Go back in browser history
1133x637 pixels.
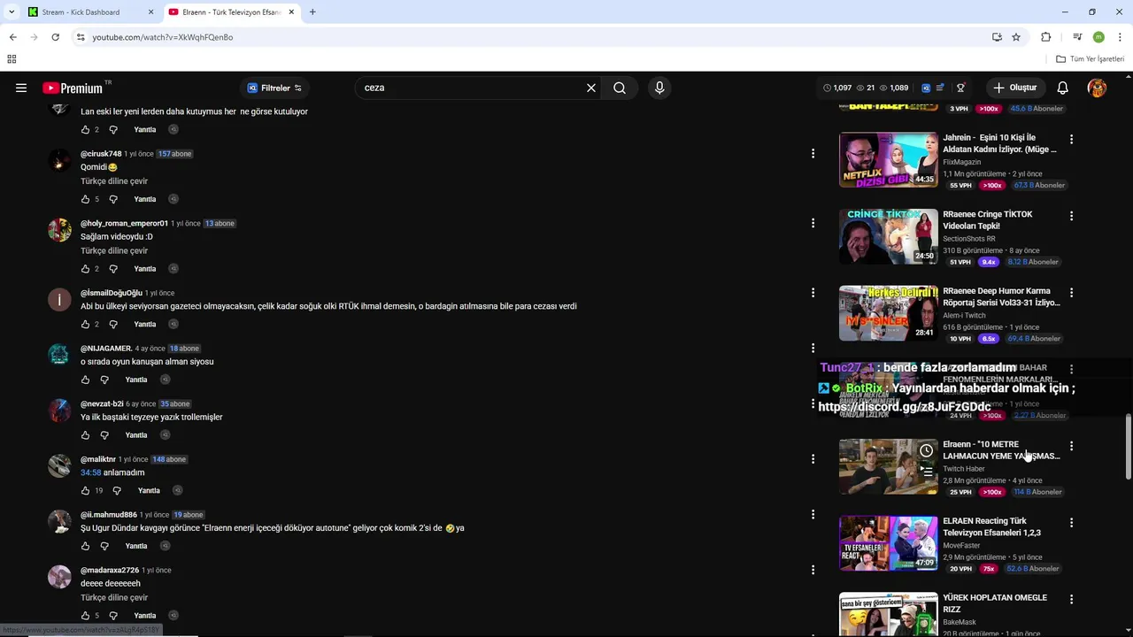[x=12, y=37]
